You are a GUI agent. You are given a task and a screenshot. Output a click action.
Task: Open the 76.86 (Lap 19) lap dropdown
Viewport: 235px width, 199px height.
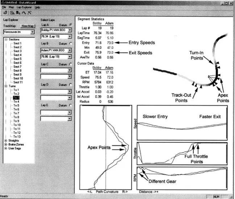[70, 57]
